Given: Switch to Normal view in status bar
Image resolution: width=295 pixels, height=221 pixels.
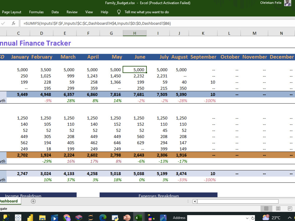Looking at the screenshot, I should pyautogui.click(x=266, y=208).
